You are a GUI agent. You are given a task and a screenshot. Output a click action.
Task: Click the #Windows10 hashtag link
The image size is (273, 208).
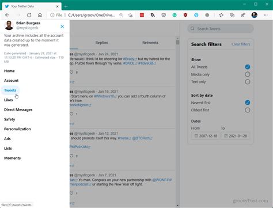click(105, 96)
